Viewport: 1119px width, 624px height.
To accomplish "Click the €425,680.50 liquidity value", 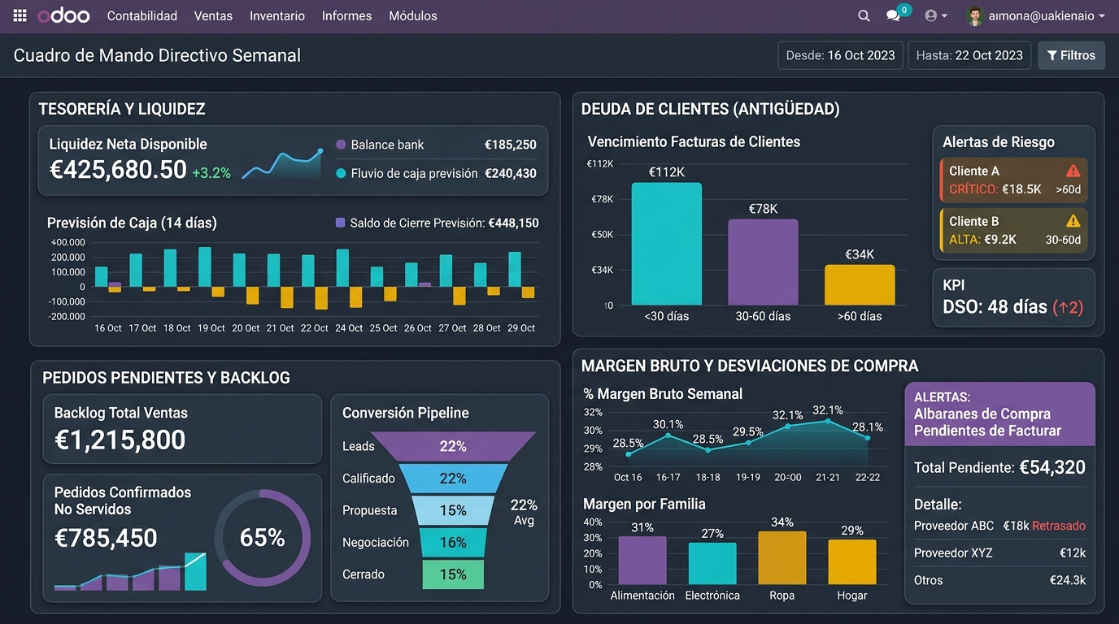I will click(x=118, y=169).
